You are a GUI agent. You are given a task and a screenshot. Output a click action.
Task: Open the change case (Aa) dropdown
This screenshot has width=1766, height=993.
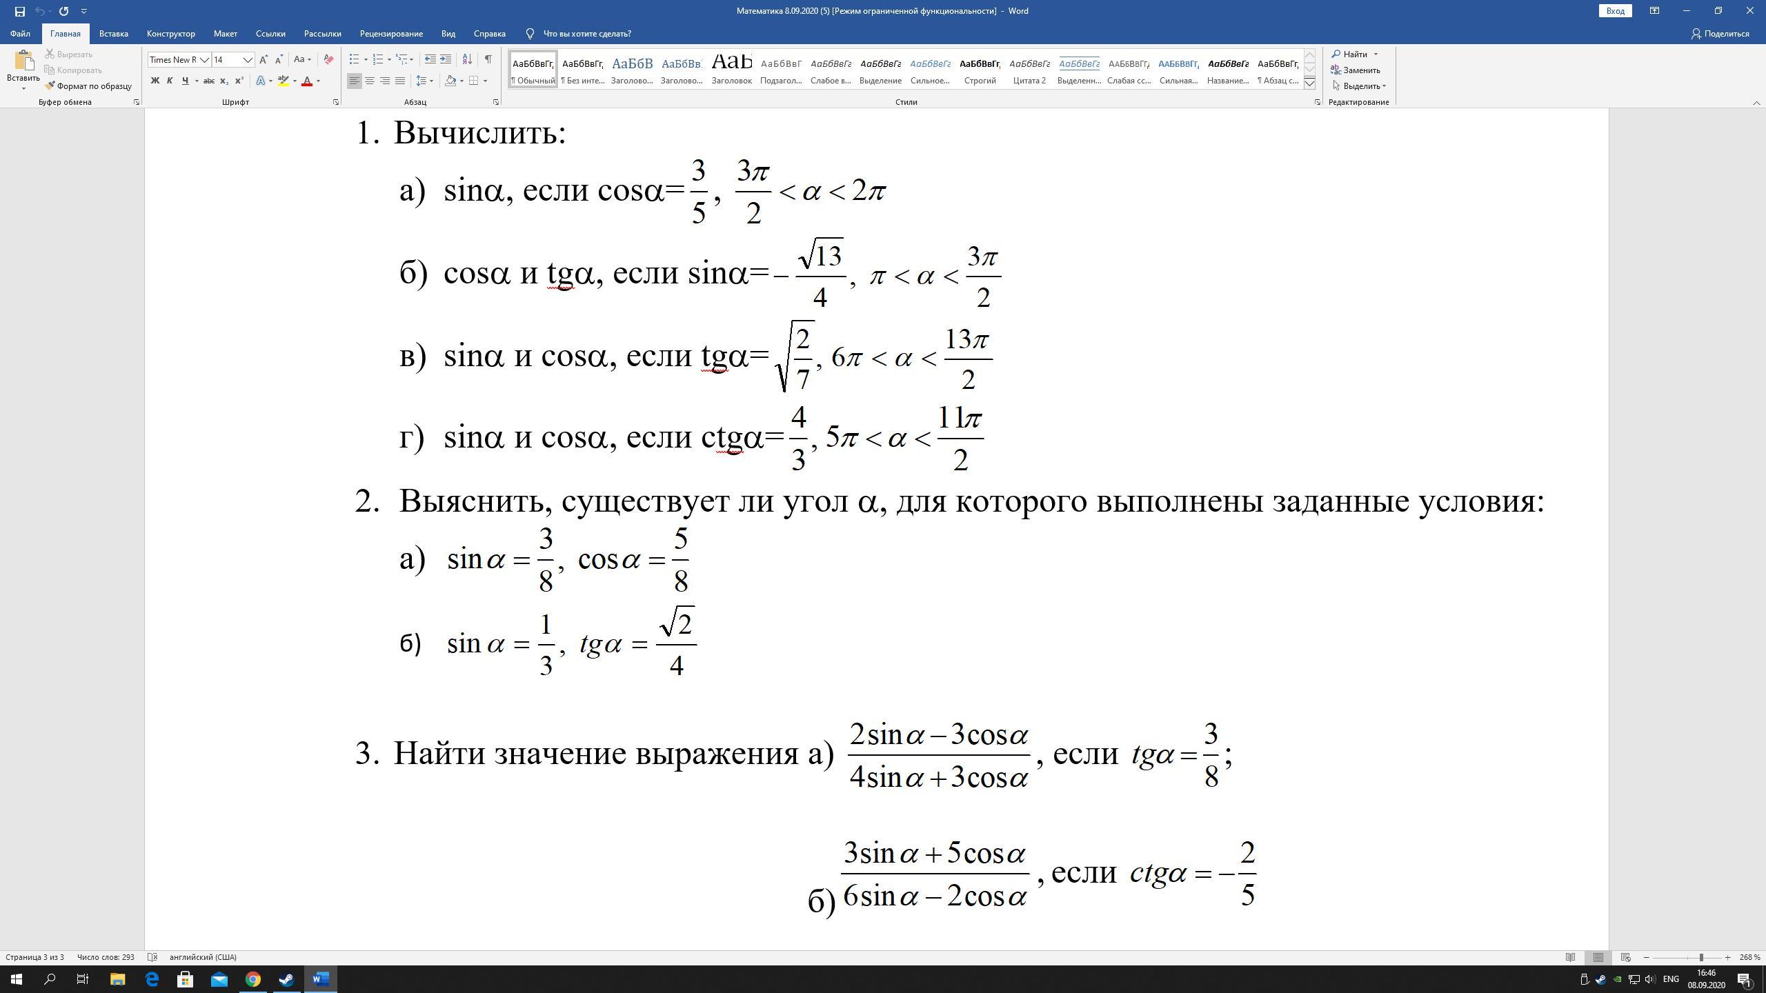click(302, 59)
